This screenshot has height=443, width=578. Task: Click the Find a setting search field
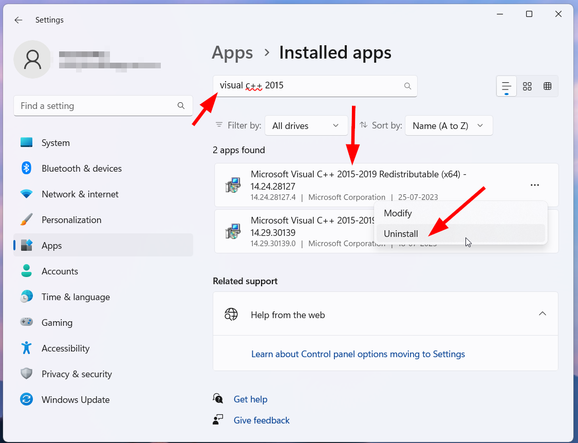point(103,106)
